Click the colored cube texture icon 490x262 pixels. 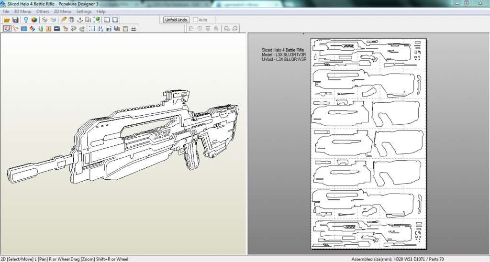coord(34,20)
